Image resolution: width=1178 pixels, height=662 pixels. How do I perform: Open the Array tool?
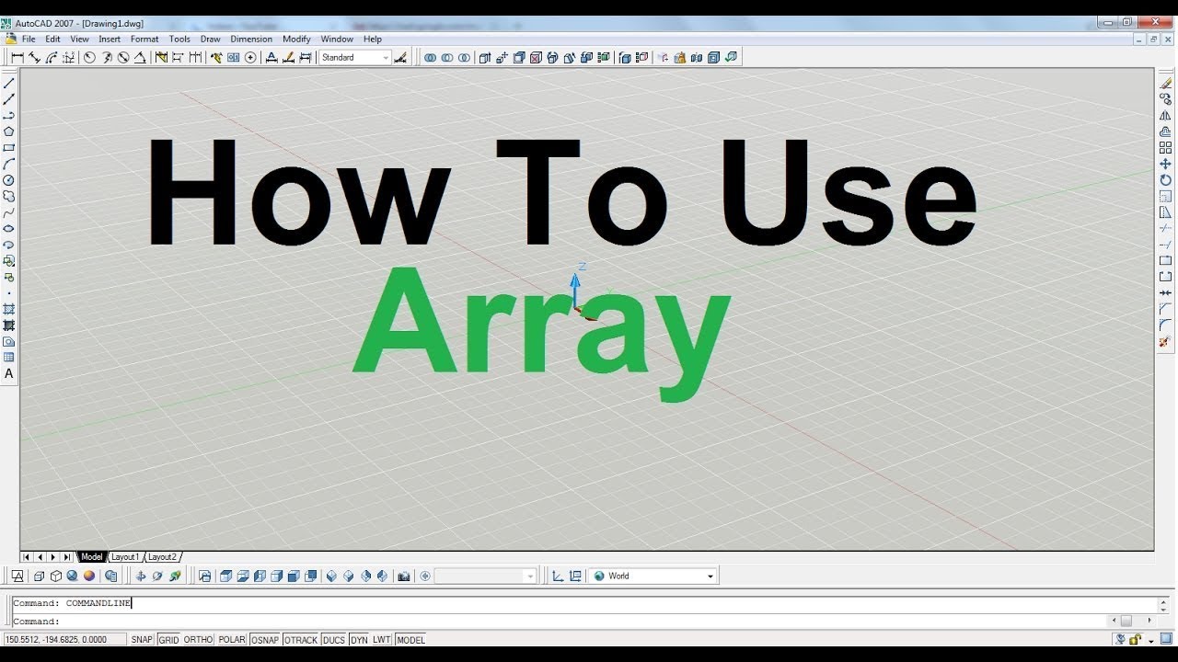pyautogui.click(x=1165, y=147)
